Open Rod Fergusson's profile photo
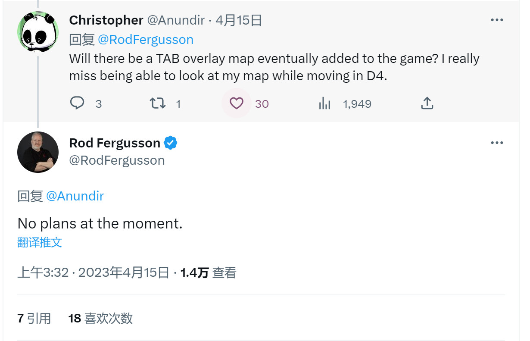 coord(38,152)
